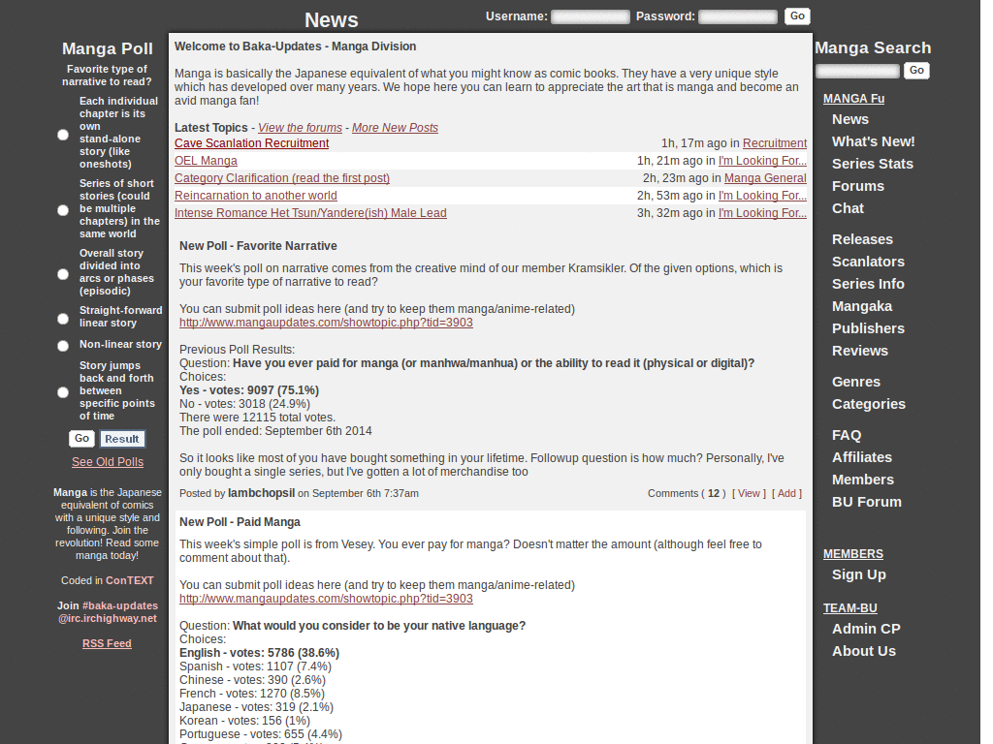Open the FAQ page
Viewport: 993px width, 744px height.
846,435
